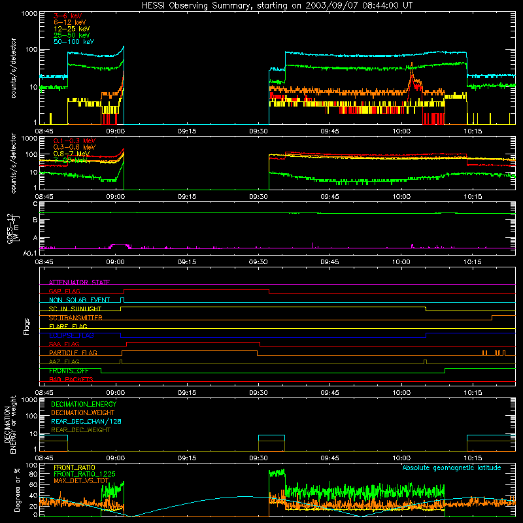Click the BAM_PACKETS flag label
The image size is (523, 523).
point(71,379)
